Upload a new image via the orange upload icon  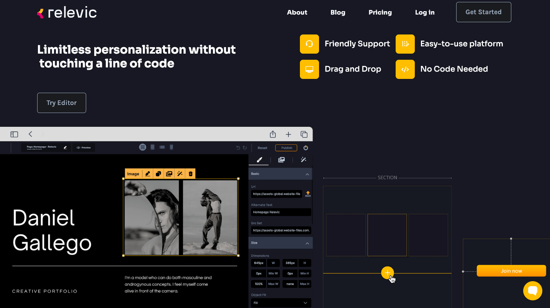[308, 194]
